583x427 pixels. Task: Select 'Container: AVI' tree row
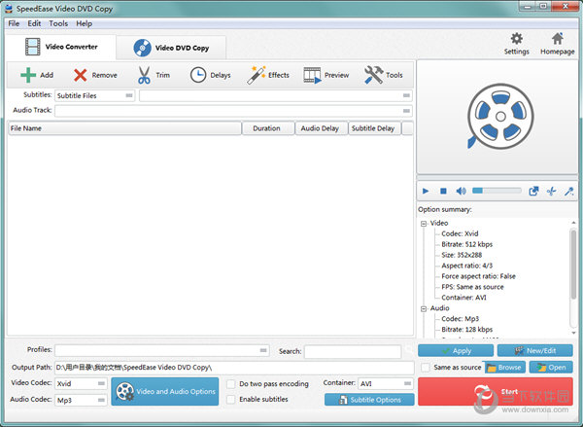coord(464,298)
